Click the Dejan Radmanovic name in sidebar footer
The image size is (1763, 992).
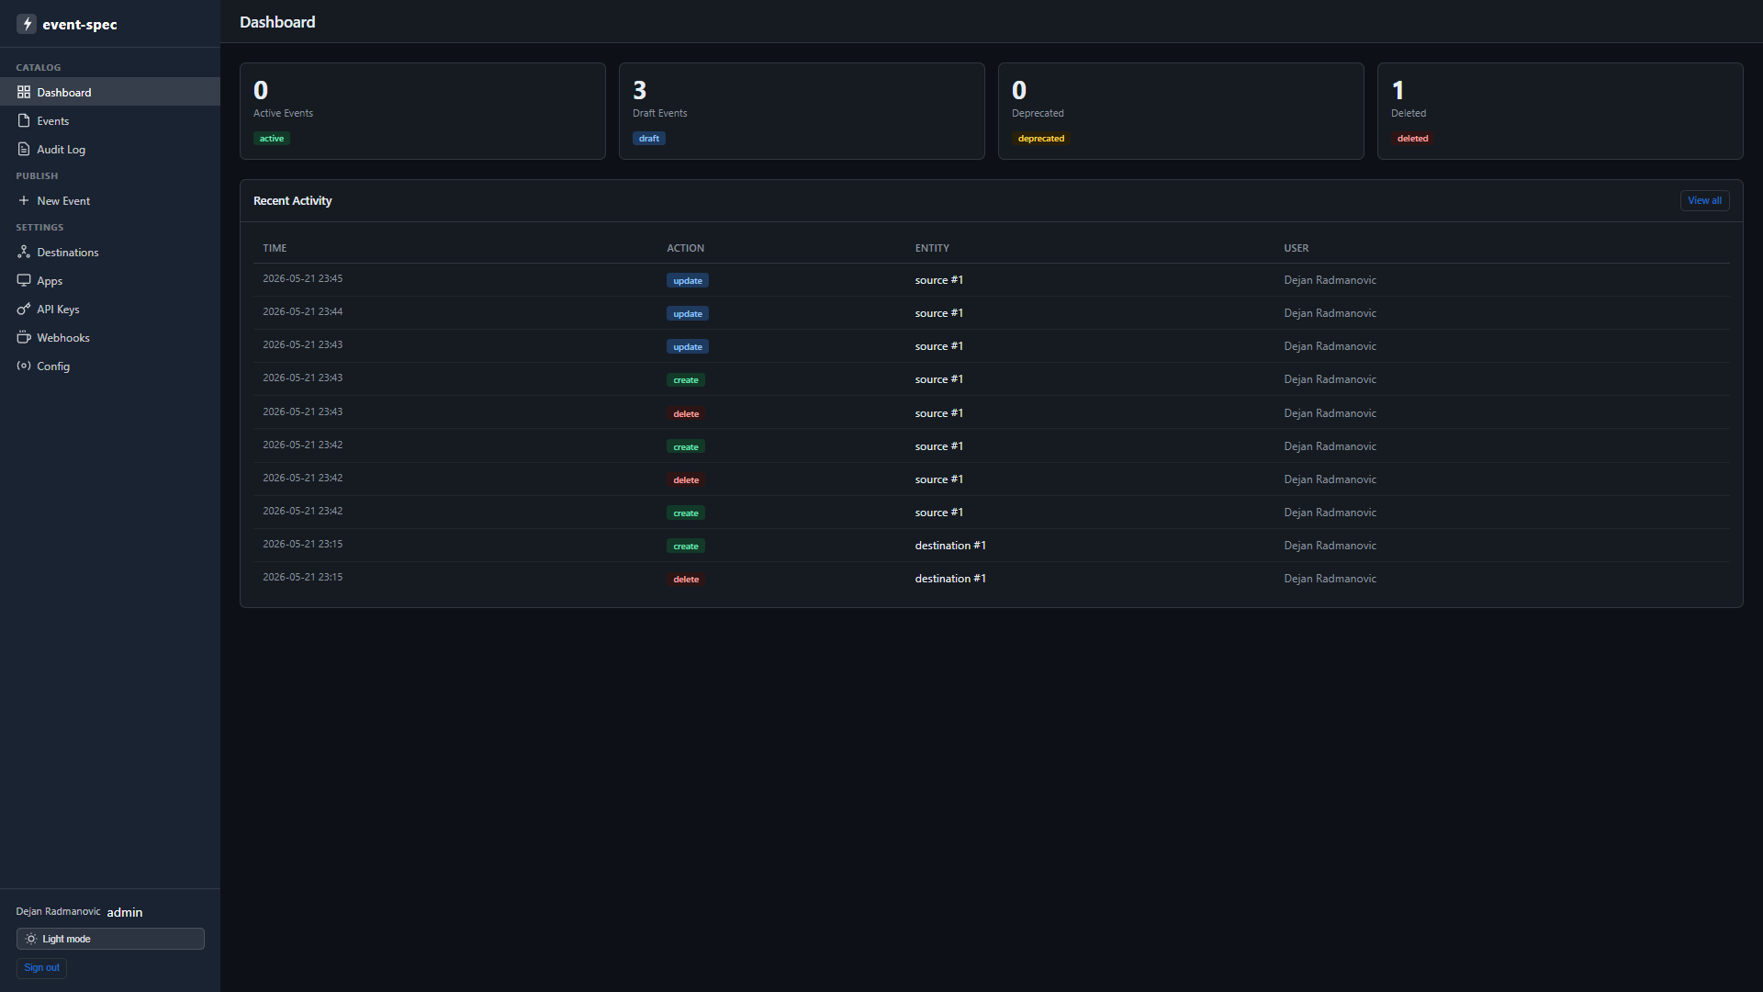click(58, 911)
